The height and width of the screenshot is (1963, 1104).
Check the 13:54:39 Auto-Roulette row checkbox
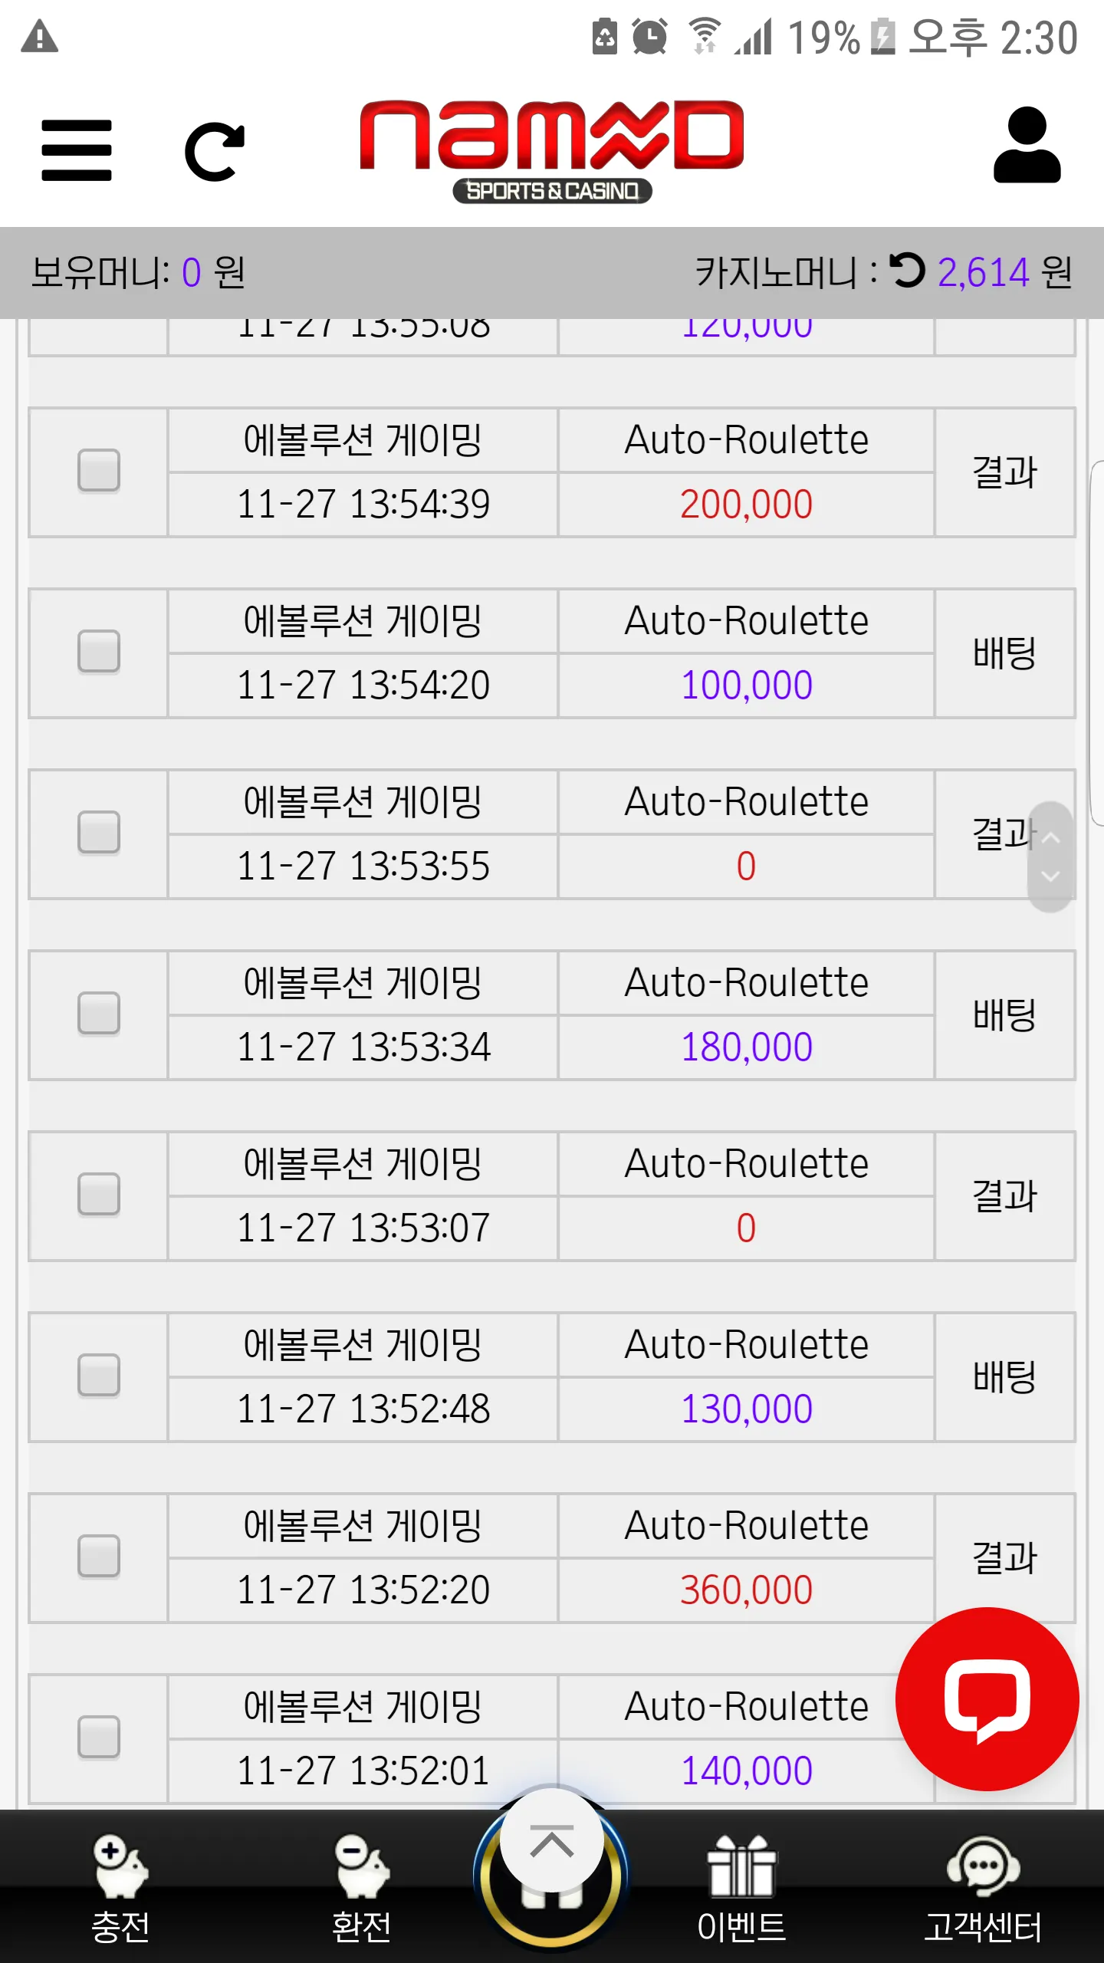[x=99, y=470]
